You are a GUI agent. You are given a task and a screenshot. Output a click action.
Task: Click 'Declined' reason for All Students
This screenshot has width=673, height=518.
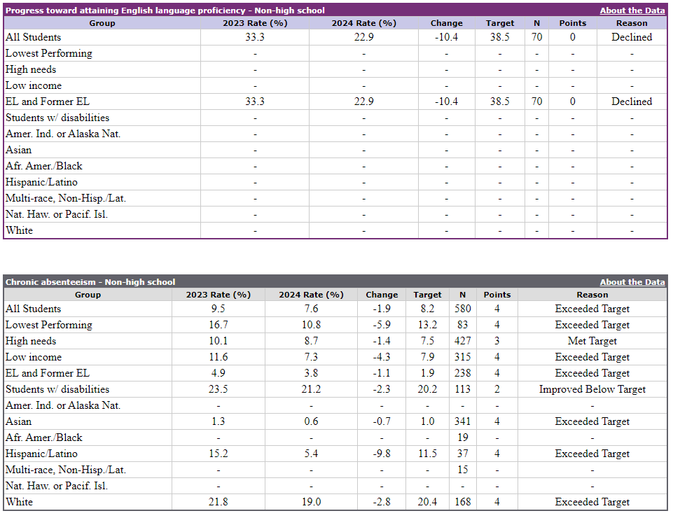[632, 37]
